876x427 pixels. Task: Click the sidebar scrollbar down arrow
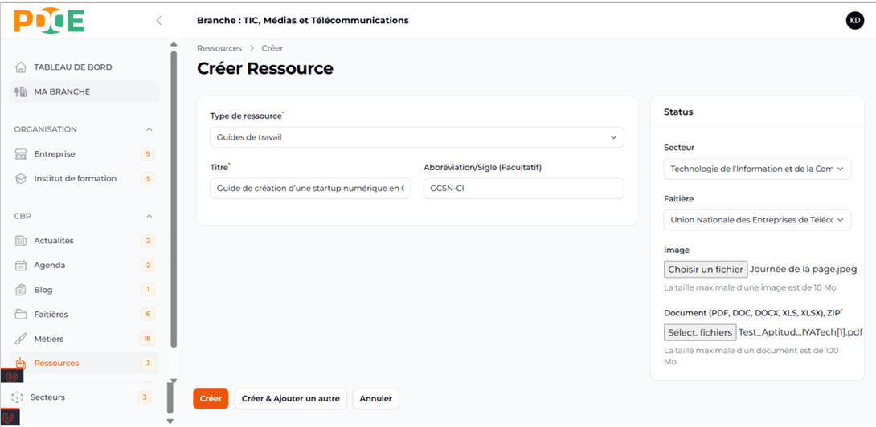pos(170,421)
